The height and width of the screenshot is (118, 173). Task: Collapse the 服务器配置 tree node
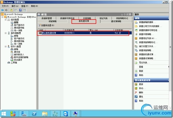point(6,33)
